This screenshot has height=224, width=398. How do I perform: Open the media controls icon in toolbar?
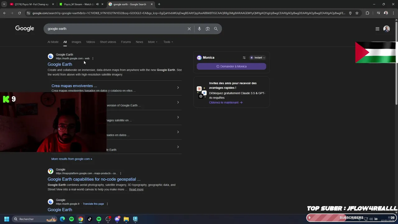(378, 13)
